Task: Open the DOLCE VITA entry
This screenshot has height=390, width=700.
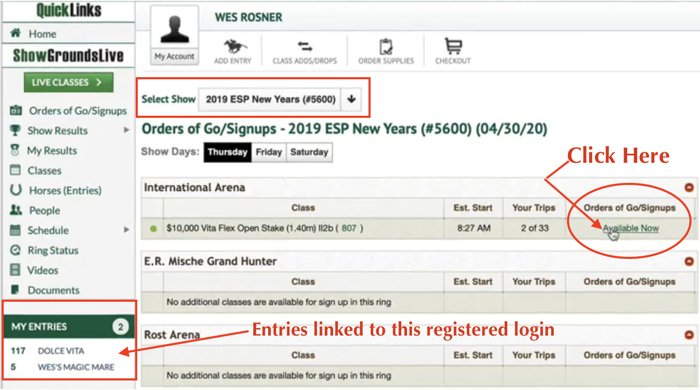Action: click(x=61, y=351)
